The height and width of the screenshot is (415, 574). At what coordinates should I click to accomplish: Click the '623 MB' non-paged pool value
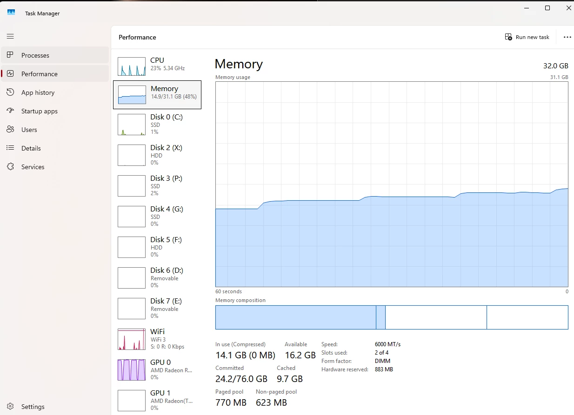click(271, 402)
